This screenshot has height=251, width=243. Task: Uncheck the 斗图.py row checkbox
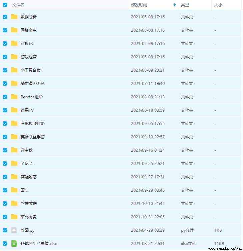[x=5, y=230]
